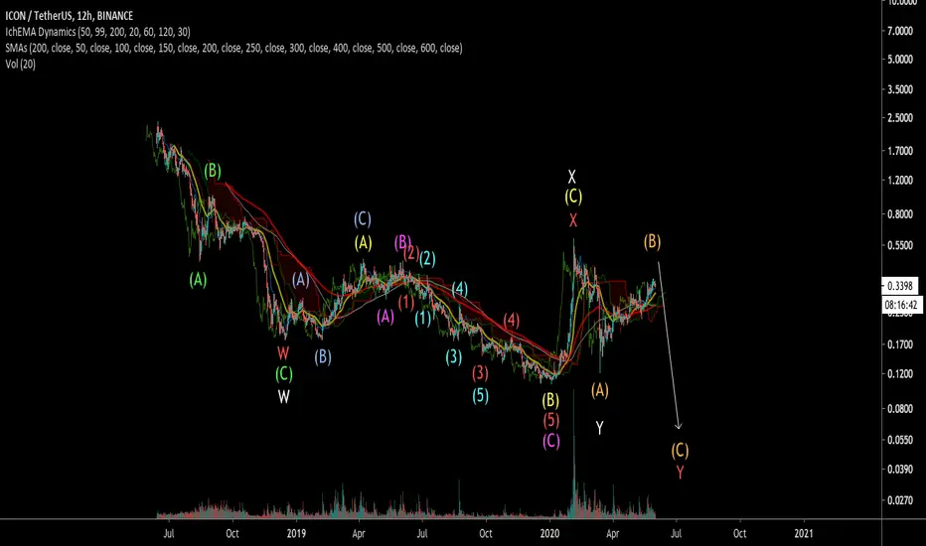This screenshot has width=926, height=546.
Task: Select the blue (C) wave label
Action: pyautogui.click(x=363, y=219)
